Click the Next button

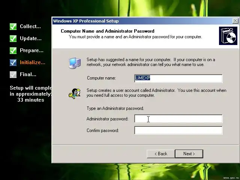click(x=189, y=154)
